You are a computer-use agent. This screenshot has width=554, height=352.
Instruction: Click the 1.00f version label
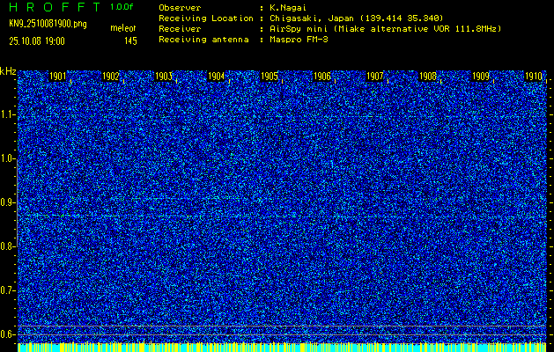coord(122,6)
